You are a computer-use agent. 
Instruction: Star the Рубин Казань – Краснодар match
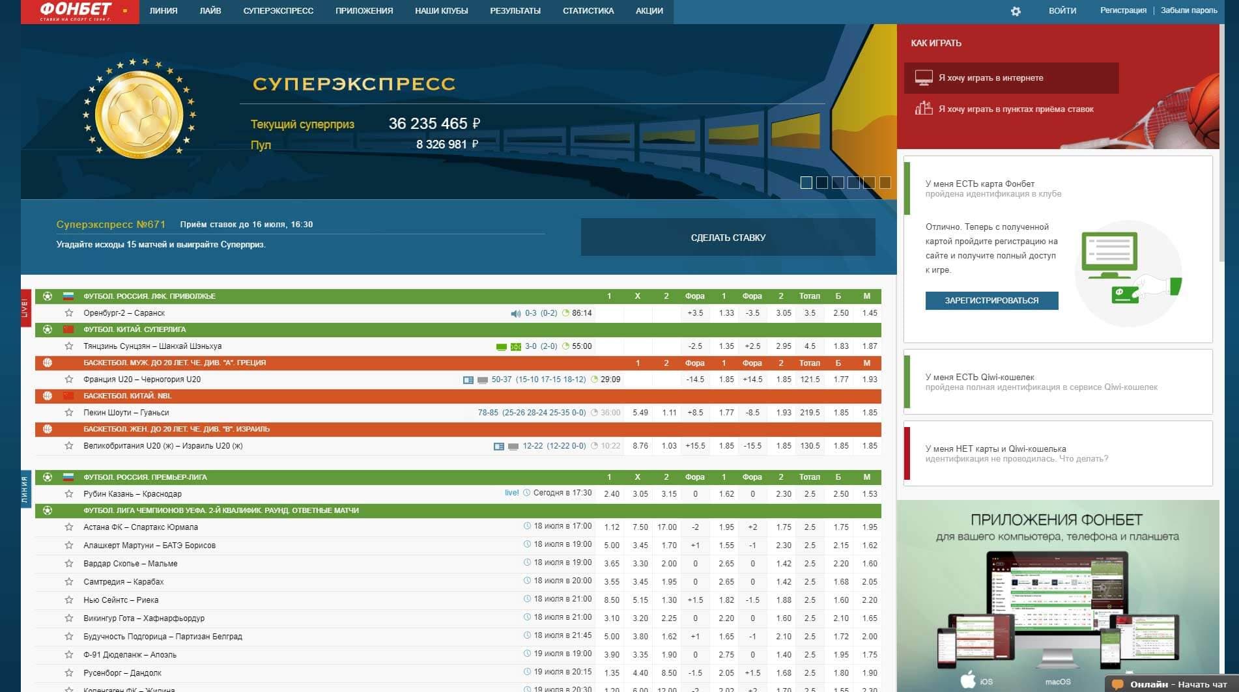click(x=69, y=494)
